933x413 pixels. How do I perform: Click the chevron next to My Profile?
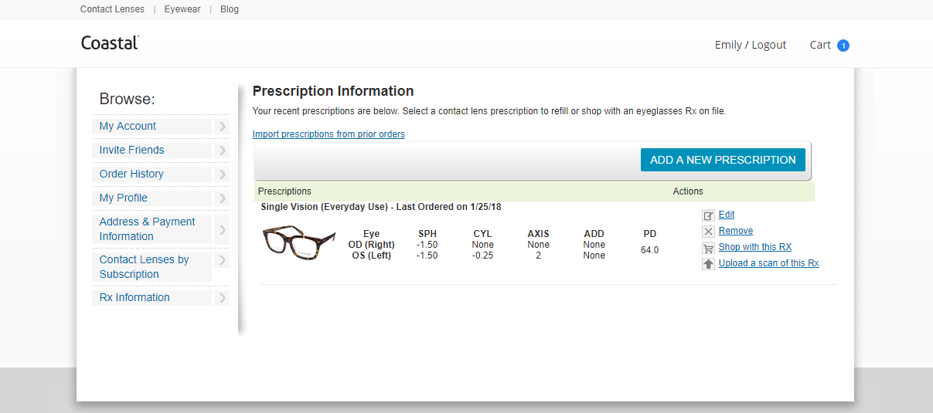click(222, 198)
